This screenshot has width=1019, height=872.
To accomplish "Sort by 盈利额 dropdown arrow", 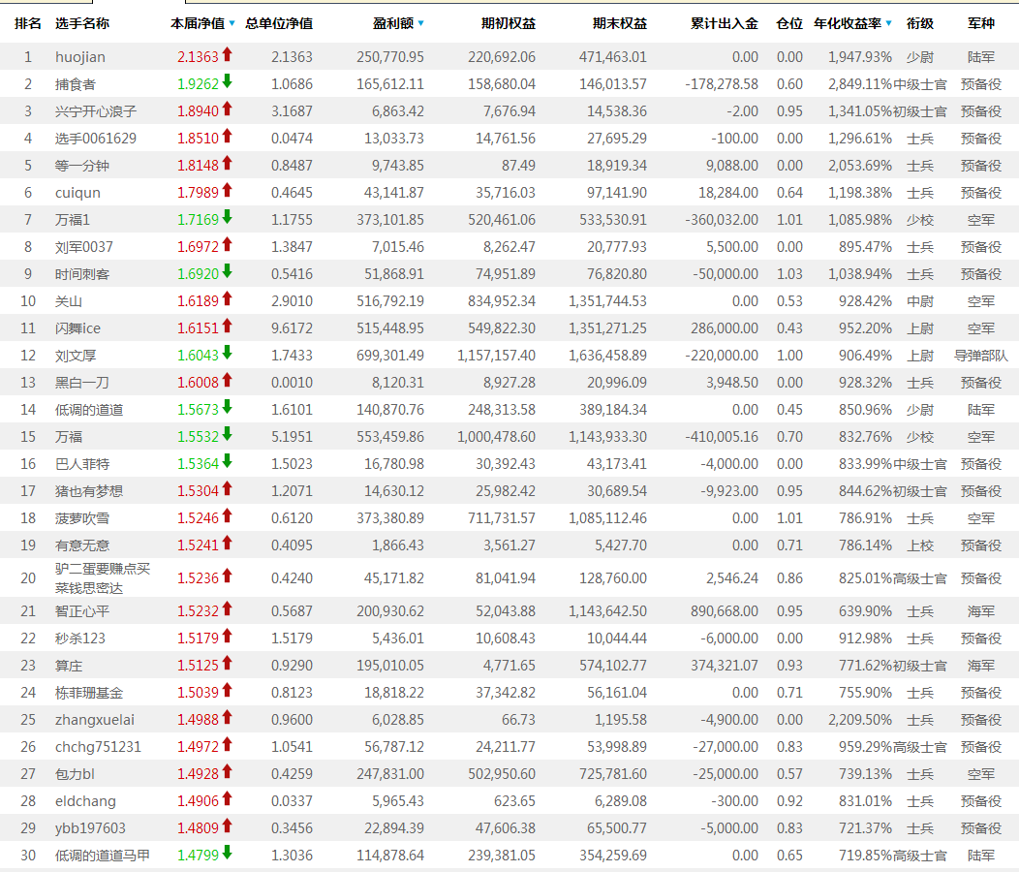I will [421, 24].
